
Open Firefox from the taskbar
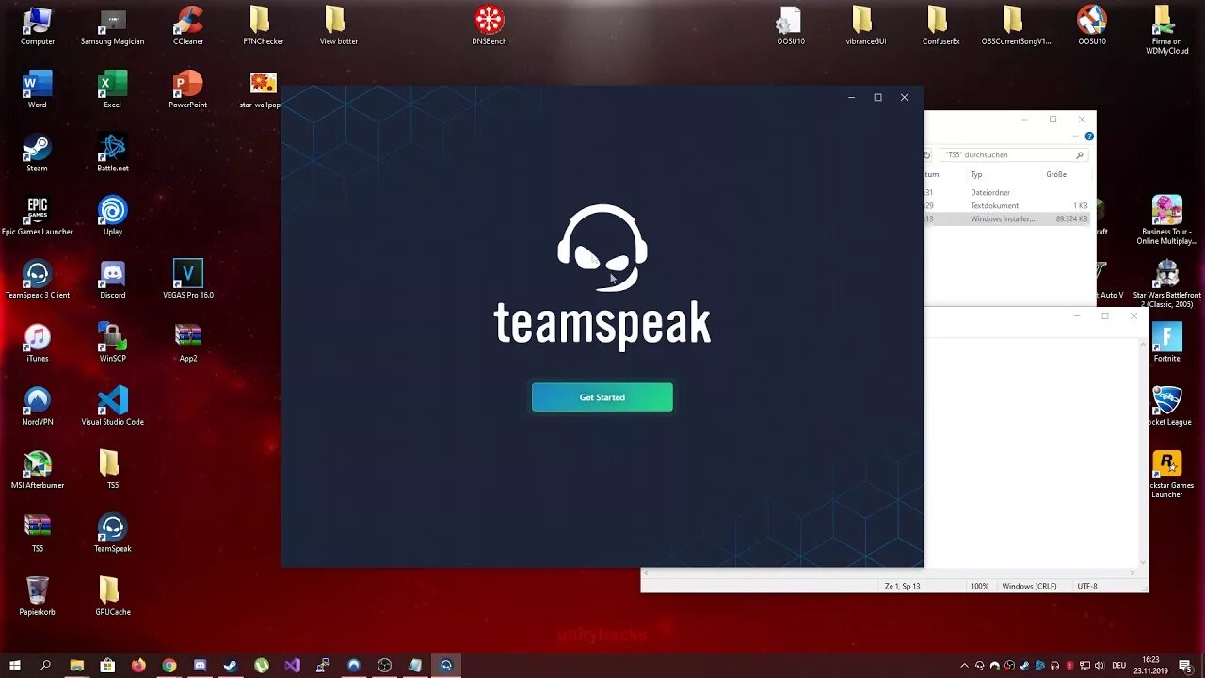click(138, 666)
